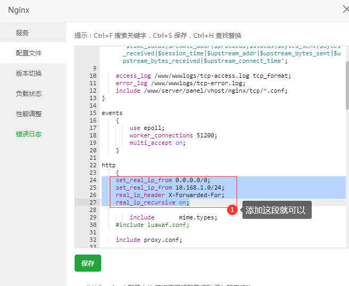Viewport: 349px width, 286px height.
Task: Open the 错误日志 tab
Action: pos(29,134)
